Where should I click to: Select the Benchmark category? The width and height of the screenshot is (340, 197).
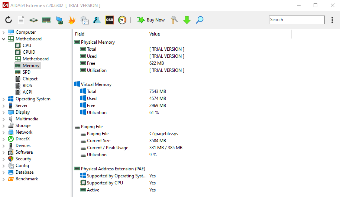pyautogui.click(x=27, y=179)
